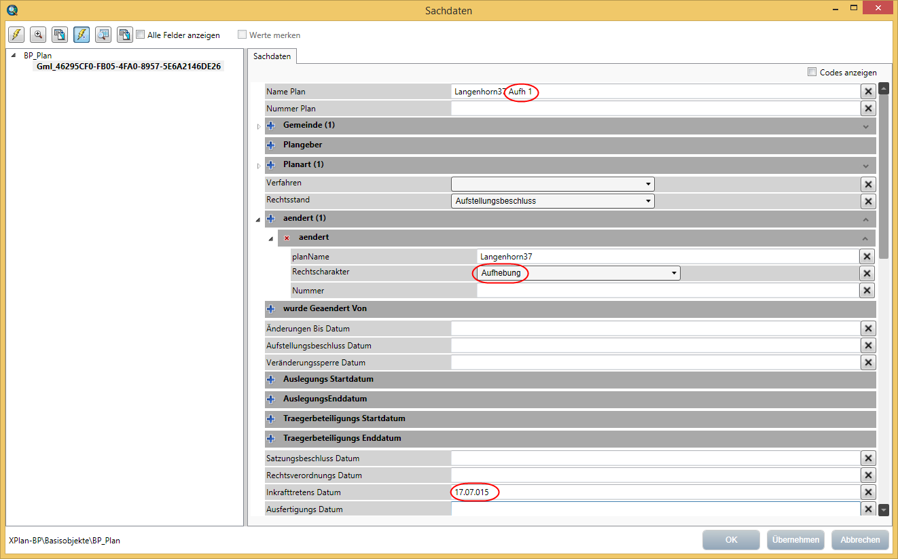Tick the Codes anzeigen checkbox
The image size is (898, 559).
[x=812, y=72]
